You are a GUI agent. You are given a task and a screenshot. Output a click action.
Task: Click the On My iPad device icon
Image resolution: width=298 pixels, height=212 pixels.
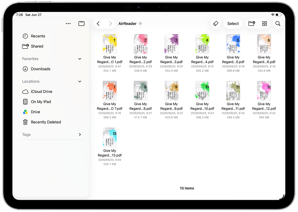click(25, 102)
